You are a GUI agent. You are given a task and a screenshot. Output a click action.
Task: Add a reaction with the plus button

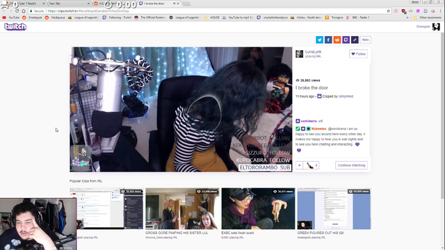point(299,165)
